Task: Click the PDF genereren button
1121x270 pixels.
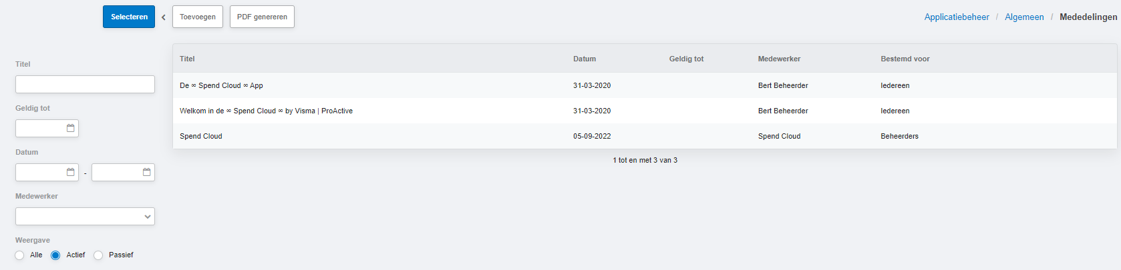Action: 262,17
